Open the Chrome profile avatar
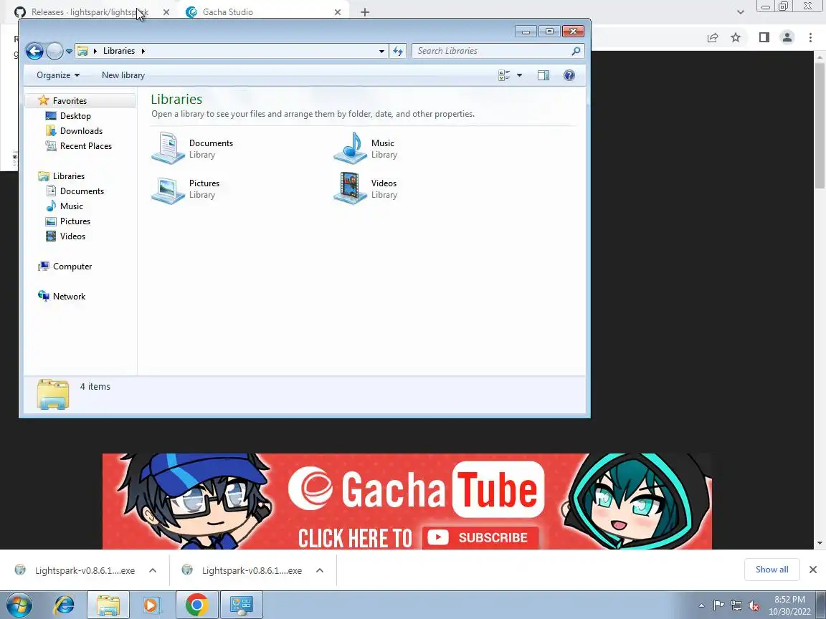826x619 pixels. [787, 37]
